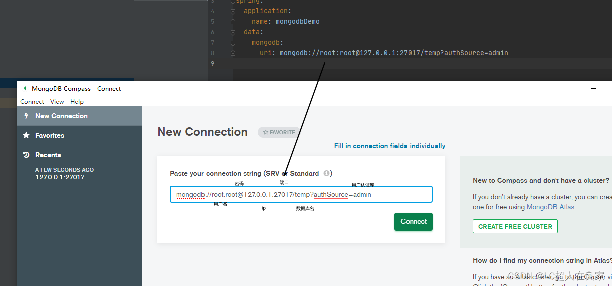
Task: Click 'New Connection' page heading
Action: coord(202,132)
